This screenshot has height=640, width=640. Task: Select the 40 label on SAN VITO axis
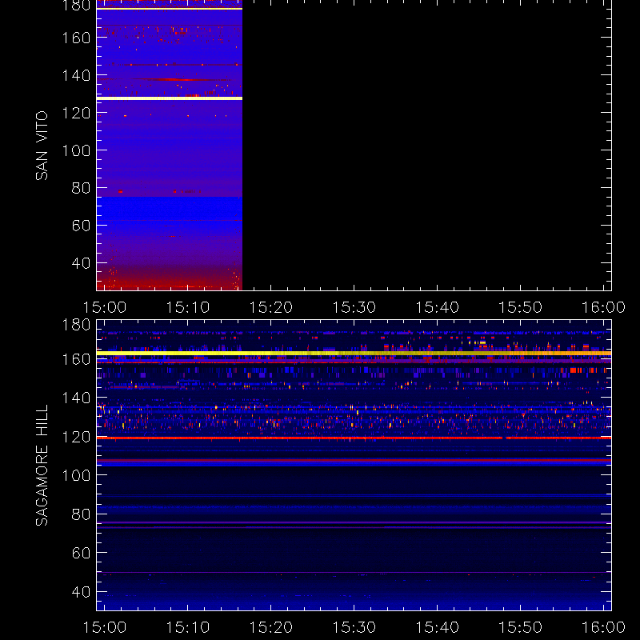point(81,263)
